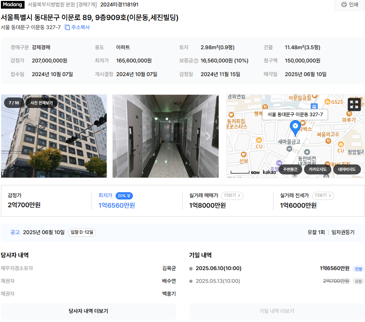365x322 pixels.
Task: Open 더보기 for 실거래 매매가
Action: click(x=232, y=195)
